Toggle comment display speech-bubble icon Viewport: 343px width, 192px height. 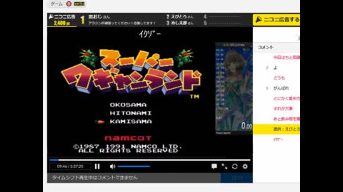pos(214,166)
